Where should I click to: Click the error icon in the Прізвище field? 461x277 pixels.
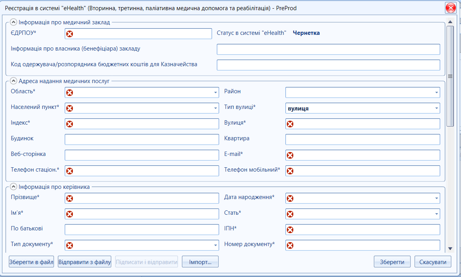coord(69,198)
